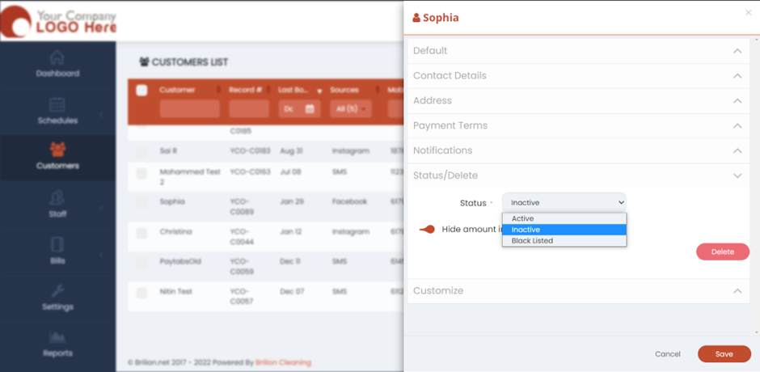Open the Staff person icon
Viewport: 760px width, 372px height.
click(57, 198)
